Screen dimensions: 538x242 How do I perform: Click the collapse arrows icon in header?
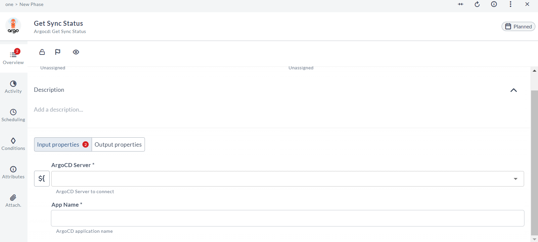461,4
